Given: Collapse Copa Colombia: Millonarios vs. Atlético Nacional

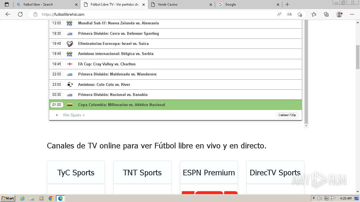Looking at the screenshot, I should [x=175, y=105].
